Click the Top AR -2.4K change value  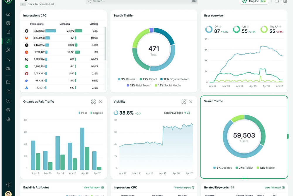279,32
